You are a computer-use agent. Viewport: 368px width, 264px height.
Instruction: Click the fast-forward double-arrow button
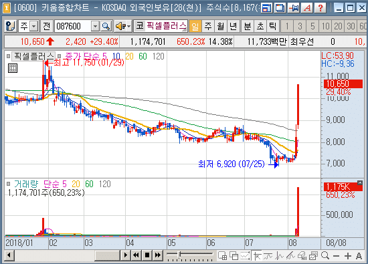(x=158, y=255)
